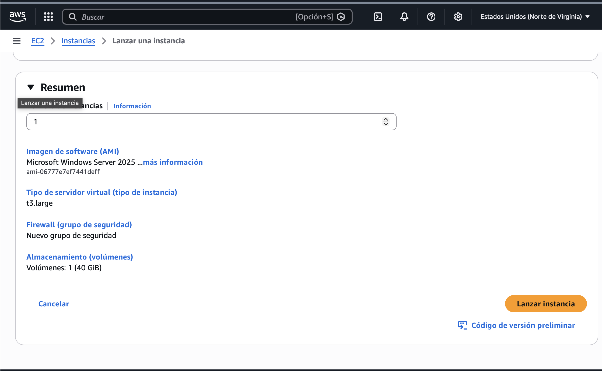
Task: Open Firewall (grupo de seguridad) link
Action: point(79,225)
